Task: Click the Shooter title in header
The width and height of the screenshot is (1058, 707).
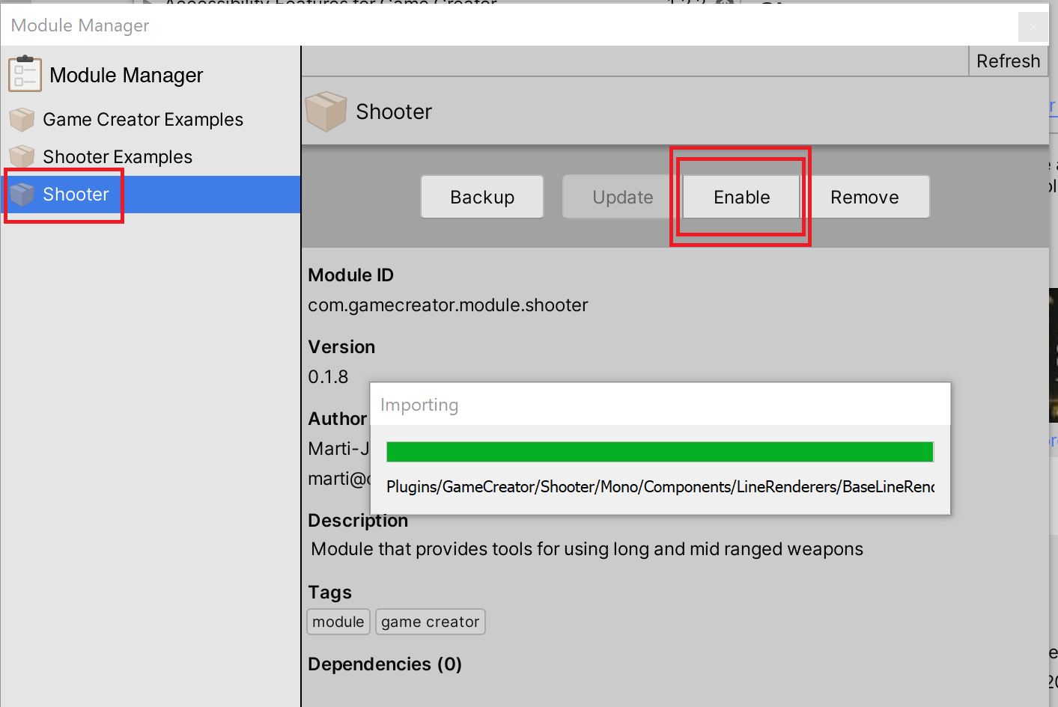Action: pos(394,112)
